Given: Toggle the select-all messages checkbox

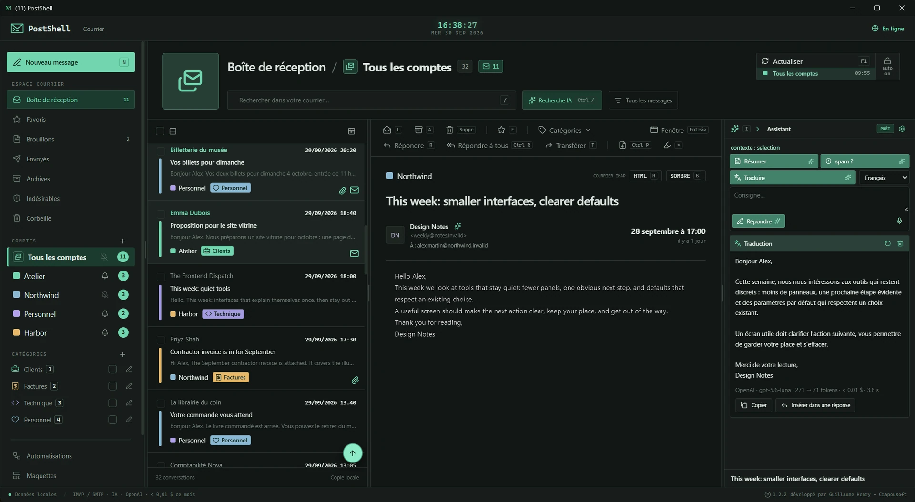Looking at the screenshot, I should coord(160,131).
